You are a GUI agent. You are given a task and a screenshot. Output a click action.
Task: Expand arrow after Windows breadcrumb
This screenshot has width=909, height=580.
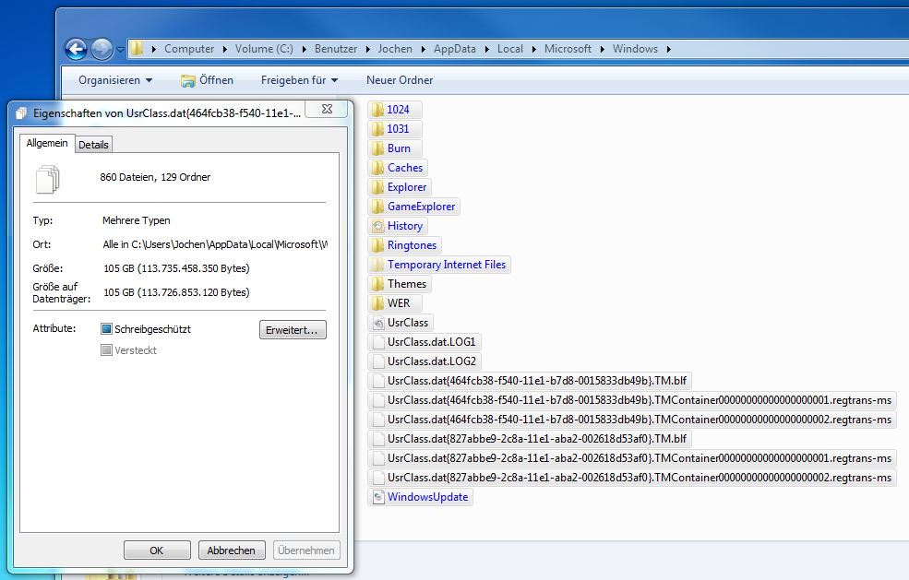tap(668, 49)
